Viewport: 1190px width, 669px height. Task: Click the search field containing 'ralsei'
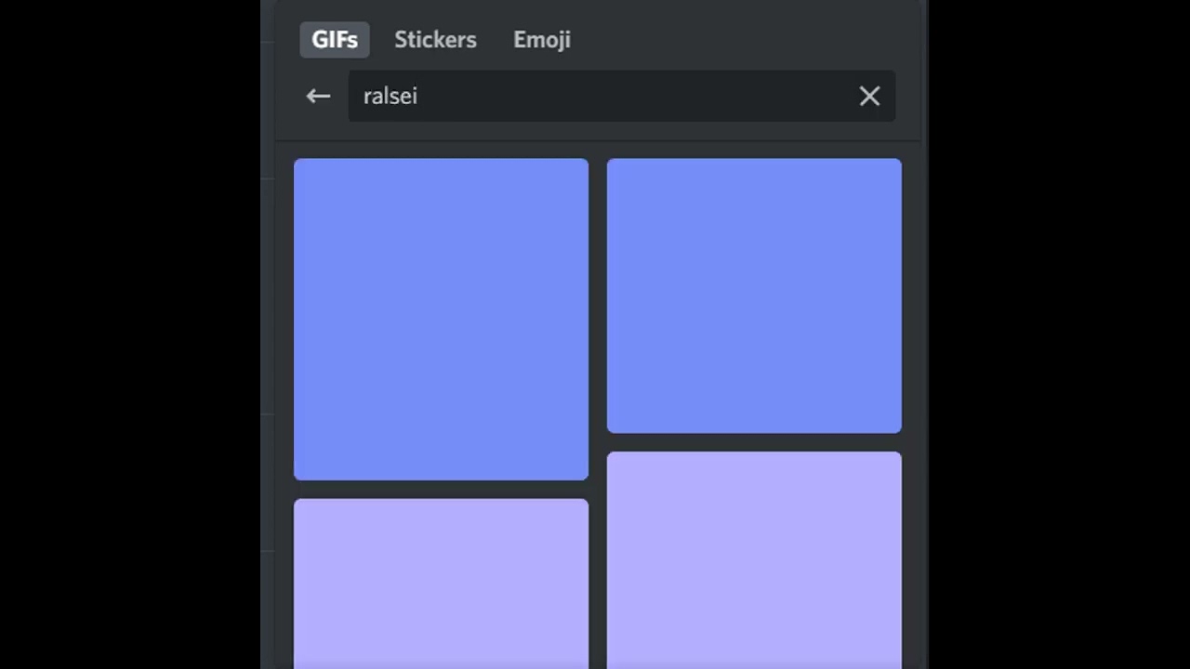pos(604,96)
